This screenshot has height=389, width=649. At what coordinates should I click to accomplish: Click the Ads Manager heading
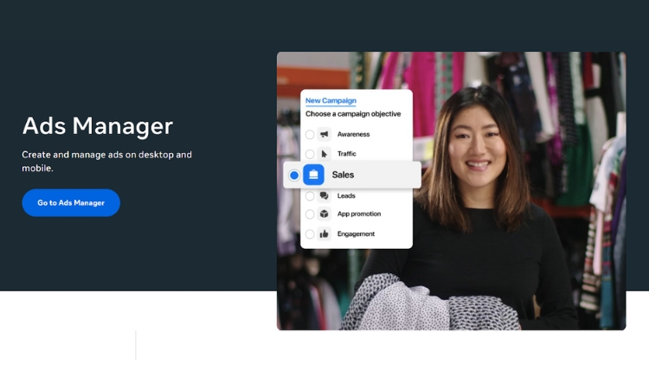(98, 125)
